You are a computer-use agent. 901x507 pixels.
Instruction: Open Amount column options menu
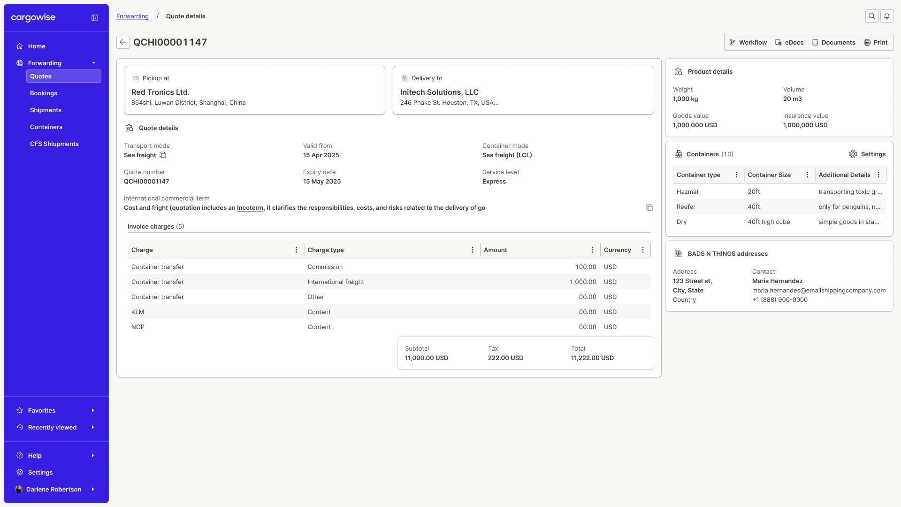593,250
